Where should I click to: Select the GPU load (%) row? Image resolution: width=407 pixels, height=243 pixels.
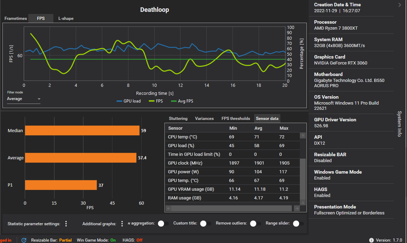point(232,145)
